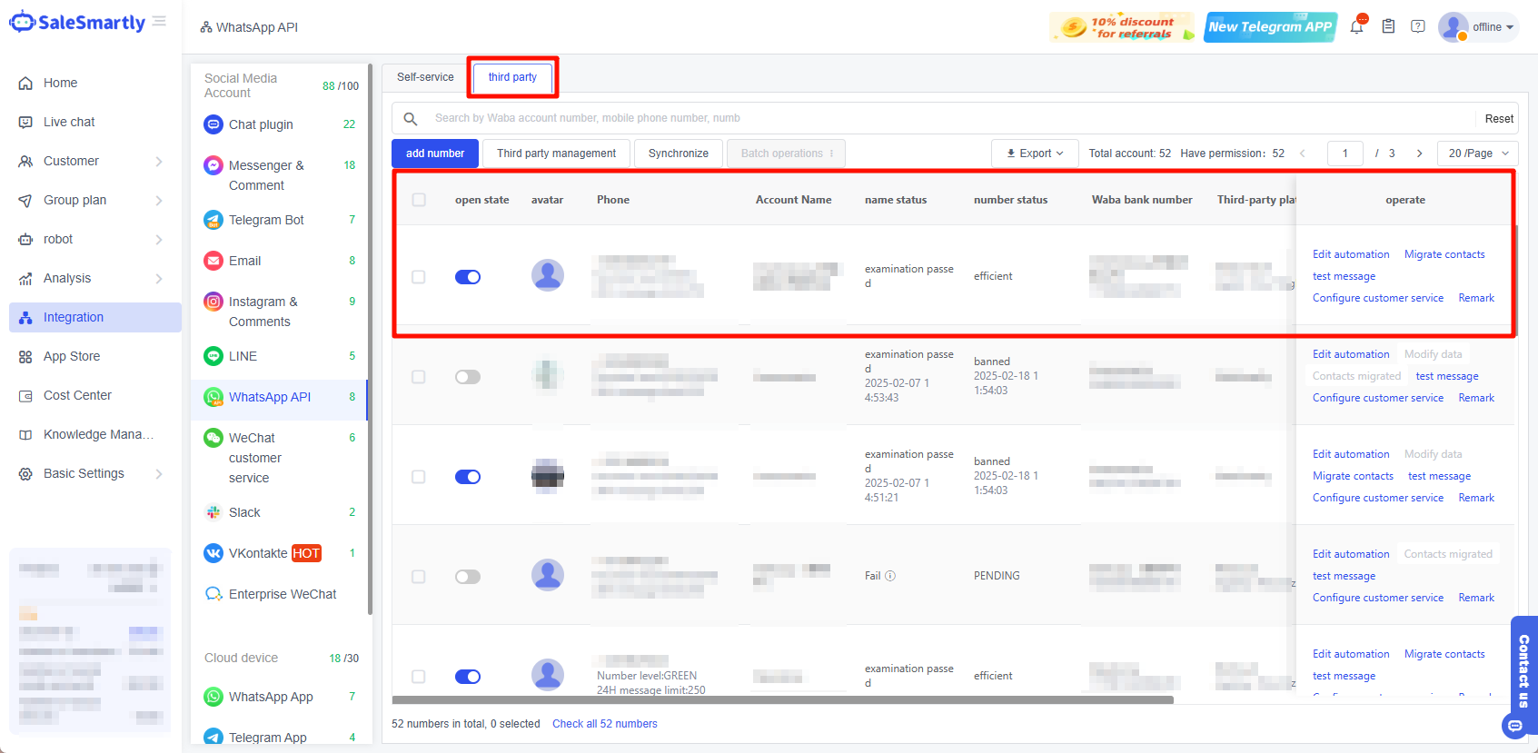Open Integration in the left menu
Viewport: 1538px width, 753px height.
tap(74, 317)
